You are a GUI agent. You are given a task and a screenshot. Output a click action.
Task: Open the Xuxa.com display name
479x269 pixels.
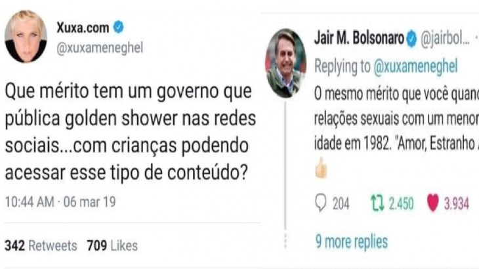coord(83,28)
